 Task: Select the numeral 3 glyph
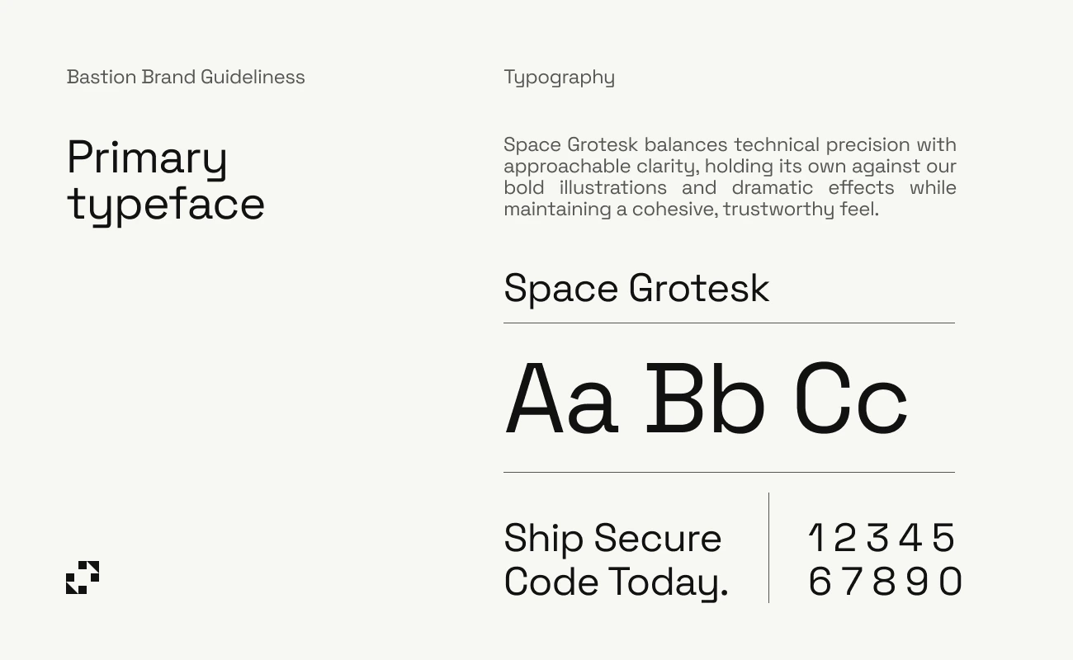877,538
